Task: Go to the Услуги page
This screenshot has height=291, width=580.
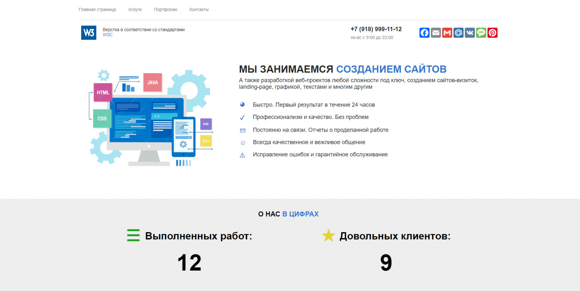Action: pyautogui.click(x=135, y=9)
